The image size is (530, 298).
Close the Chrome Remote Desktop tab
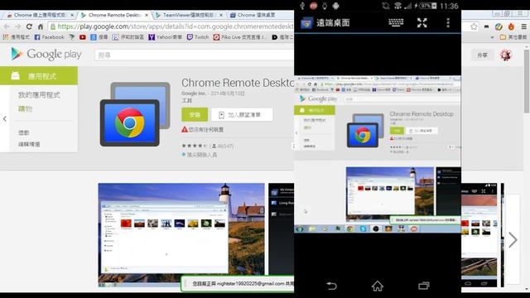point(147,15)
